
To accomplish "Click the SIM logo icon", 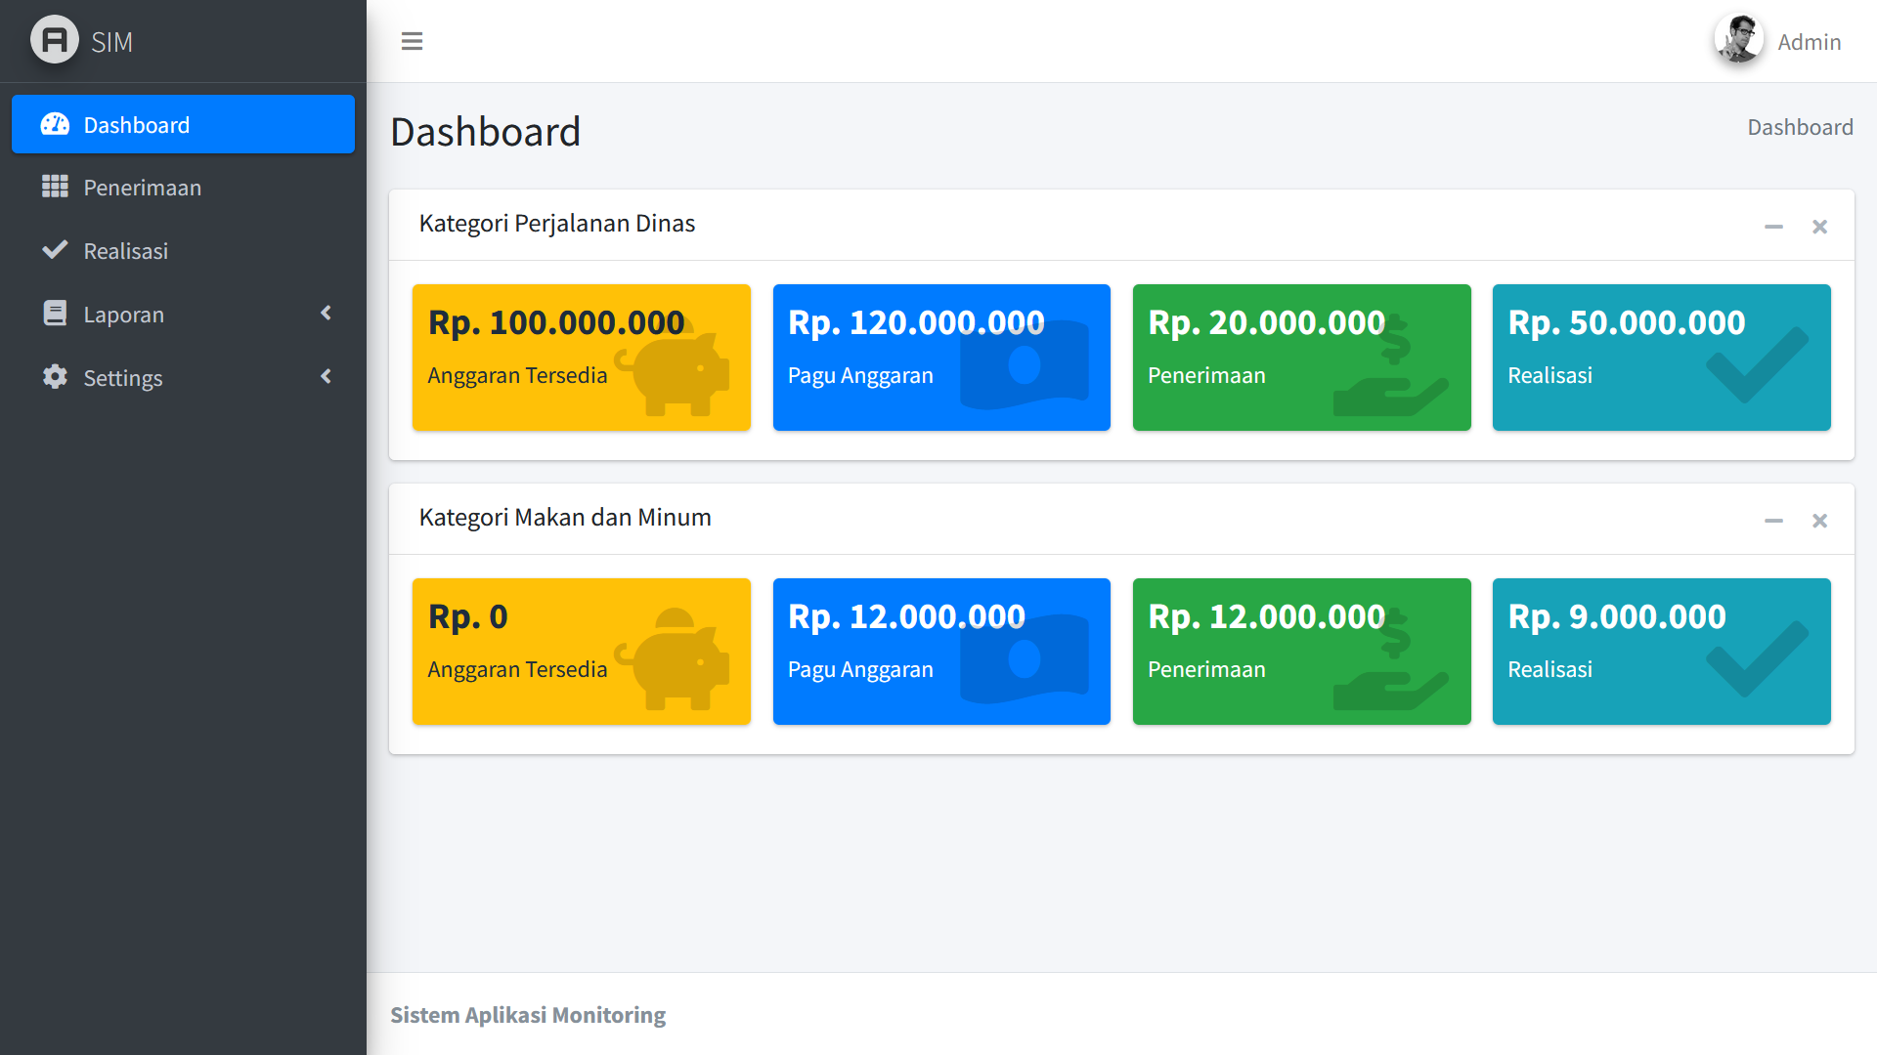I will 55,40.
